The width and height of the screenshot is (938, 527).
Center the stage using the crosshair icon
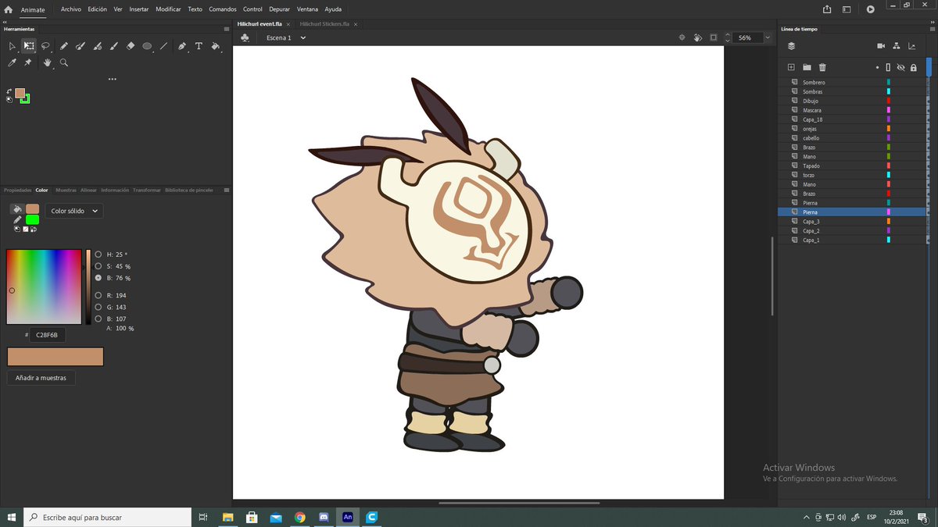(x=682, y=37)
